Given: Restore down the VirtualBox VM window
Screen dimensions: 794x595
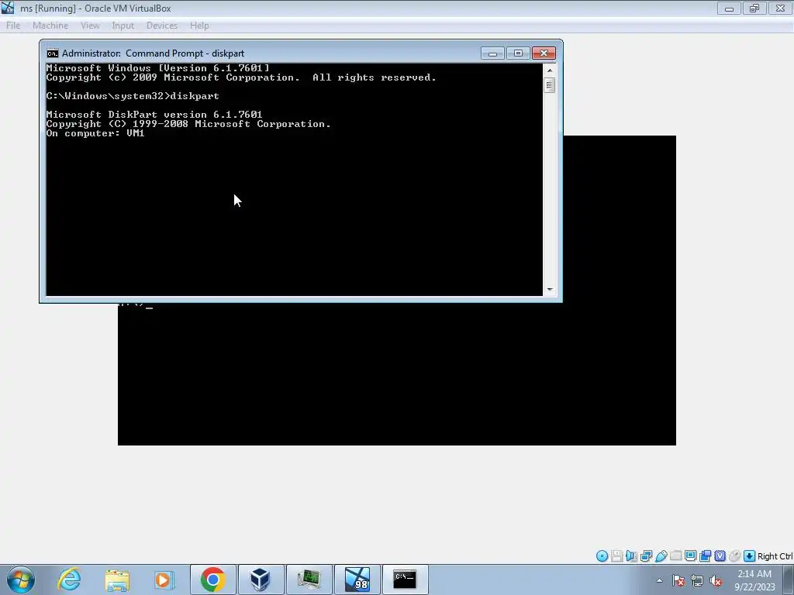Looking at the screenshot, I should (x=754, y=8).
